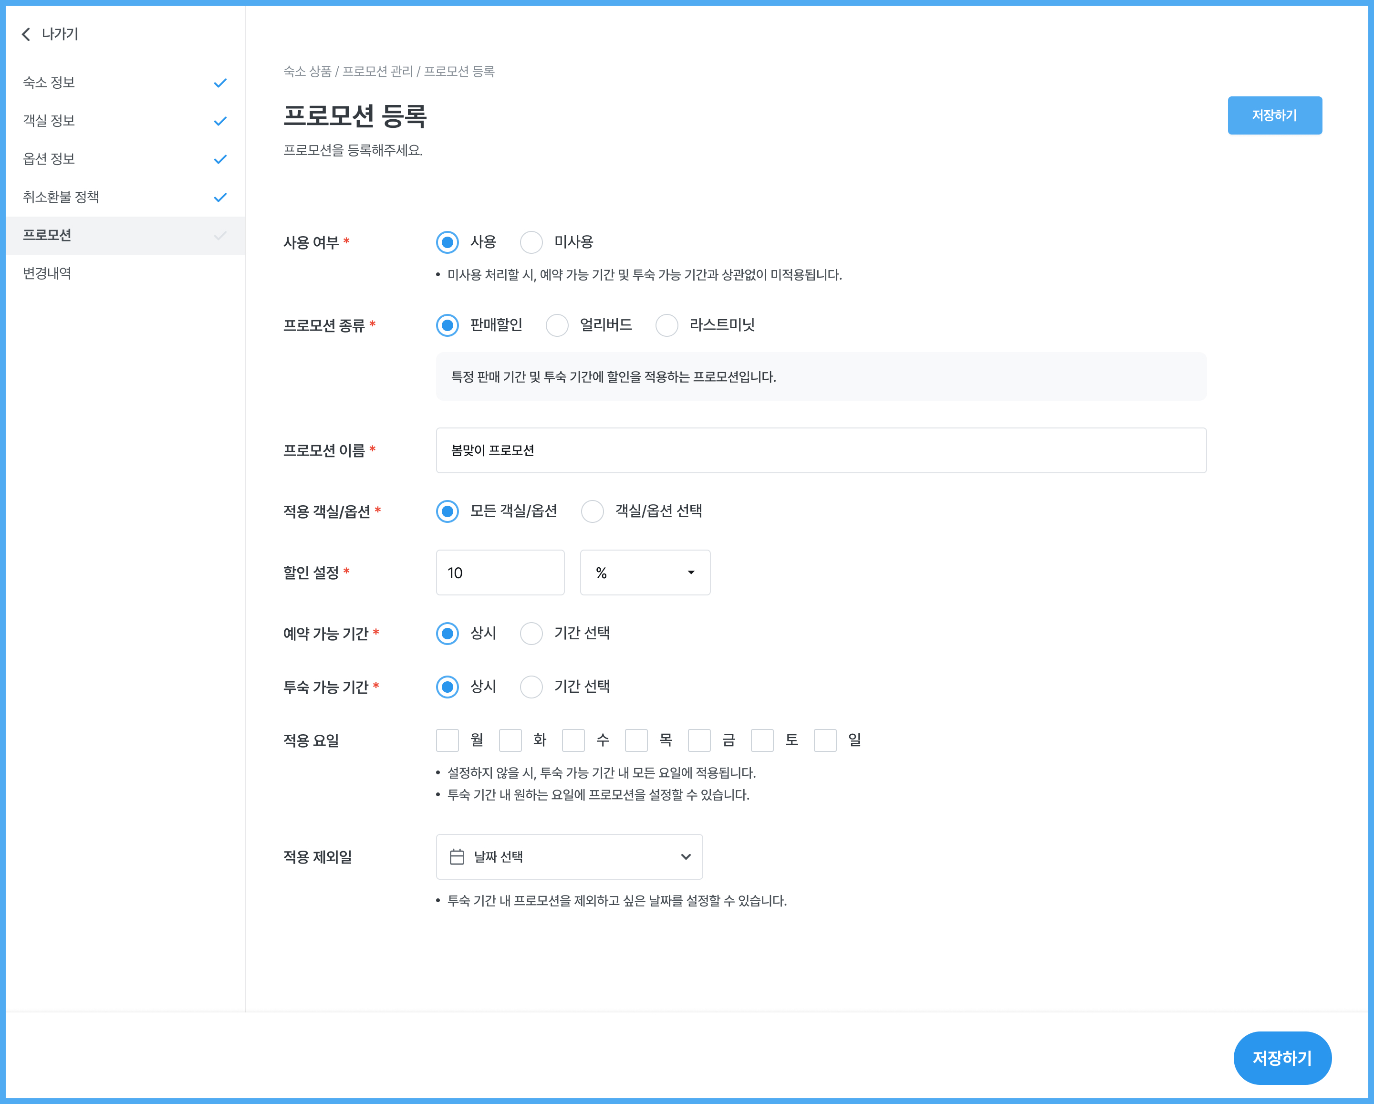1374x1104 pixels.
Task: Check the 토 weekday checkbox
Action: 762,740
